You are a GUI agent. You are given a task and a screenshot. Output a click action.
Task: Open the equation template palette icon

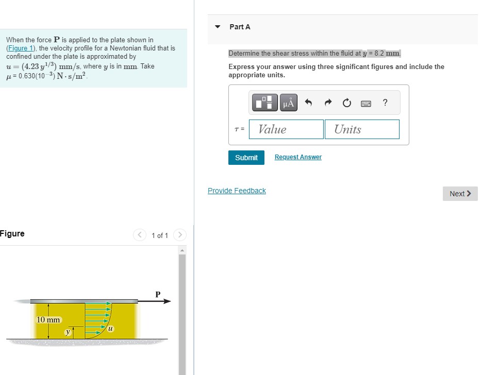pos(264,102)
